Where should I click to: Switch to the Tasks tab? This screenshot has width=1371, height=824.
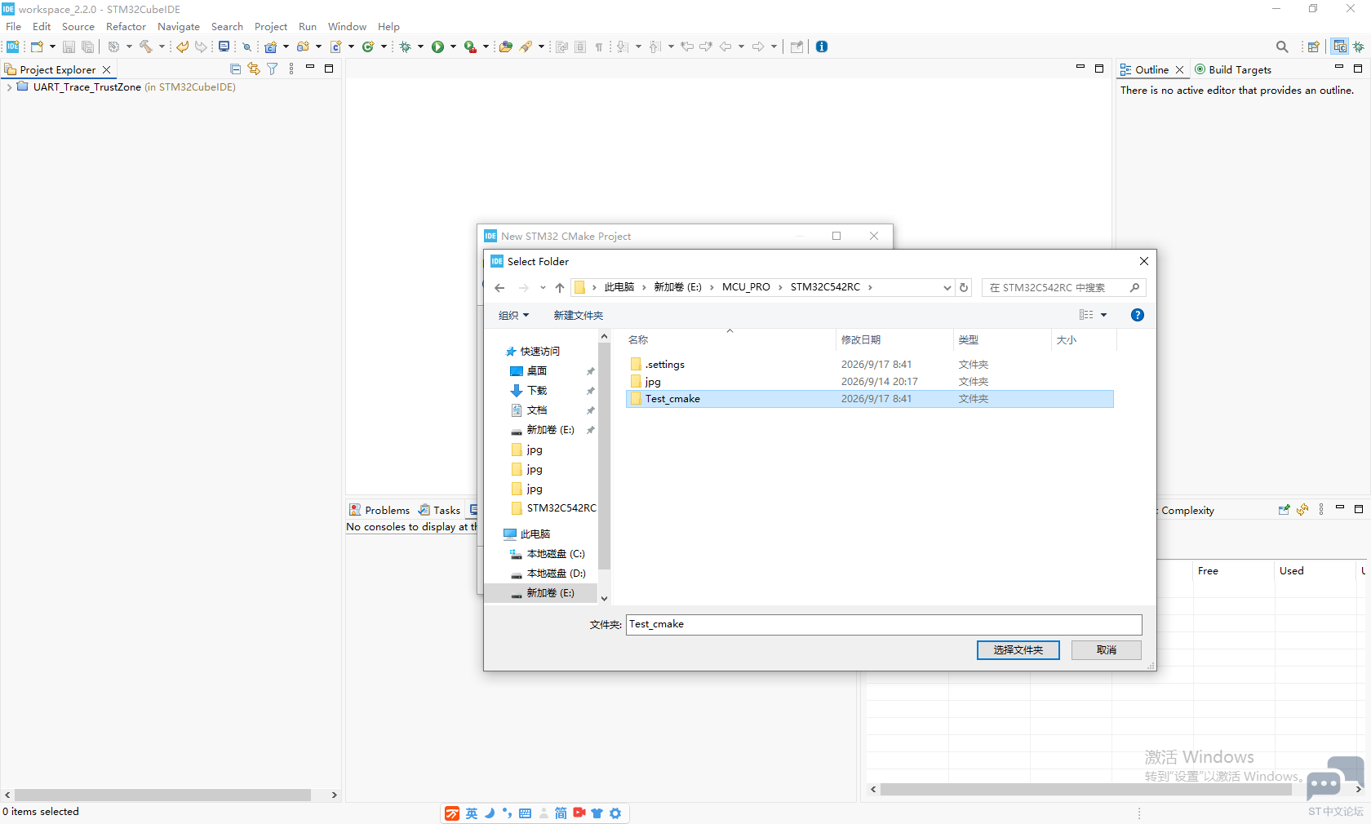tap(440, 510)
